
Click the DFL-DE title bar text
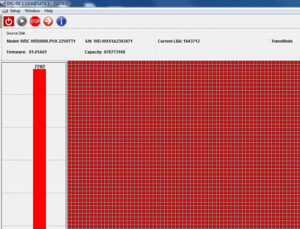point(37,4)
